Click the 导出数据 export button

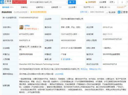pos(111,12)
